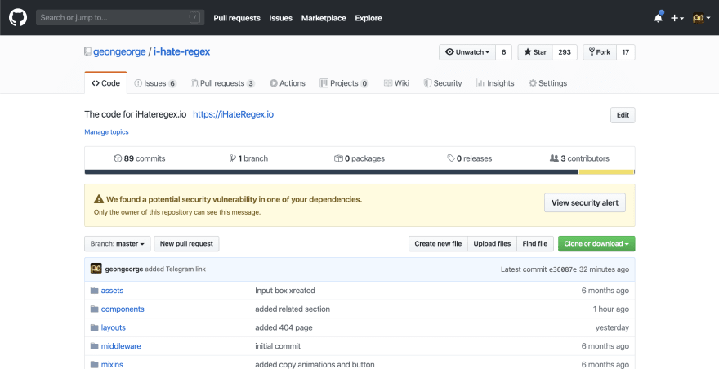Screen dimensions: 719x369
Task: Switch to the repository Pull requests tab
Action: pos(223,83)
